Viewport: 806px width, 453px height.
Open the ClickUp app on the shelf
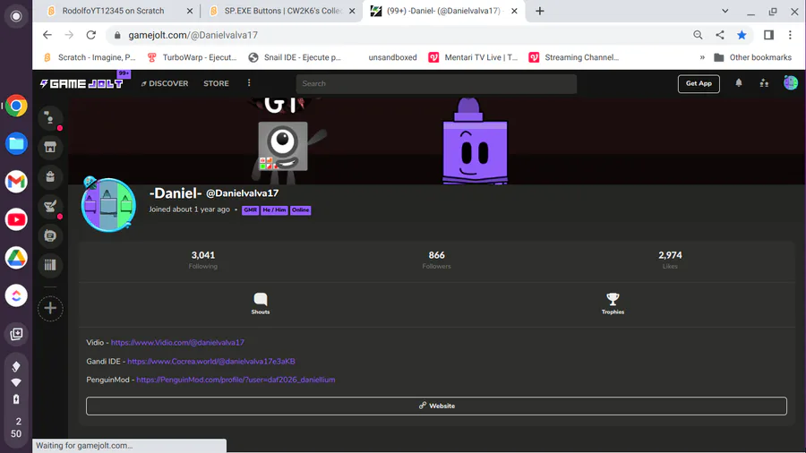[16, 295]
